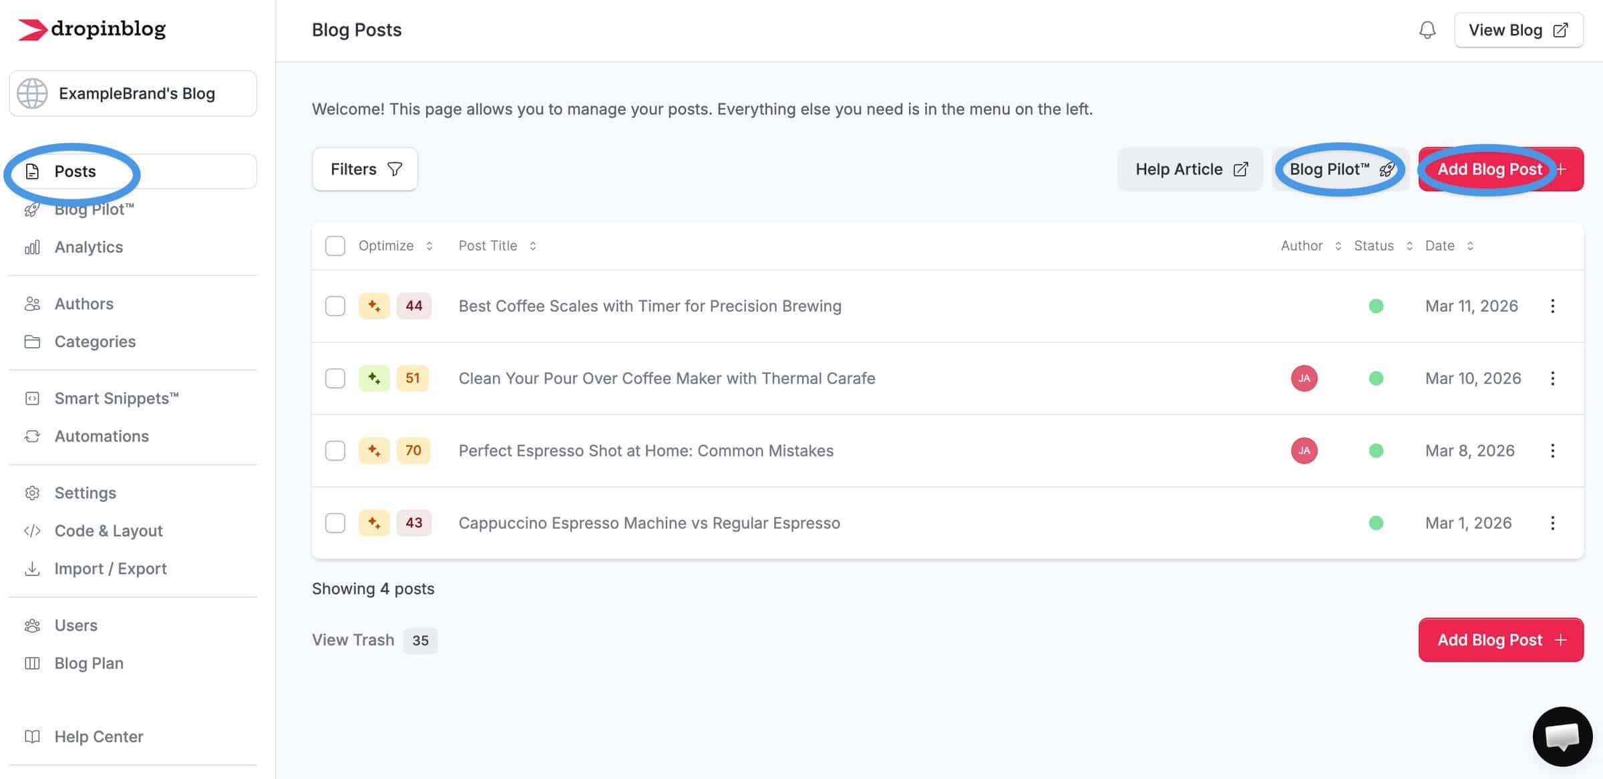Image resolution: width=1603 pixels, height=779 pixels.
Task: Click AI optimize sparkle for Clean Your Pour Over post
Action: pos(374,378)
